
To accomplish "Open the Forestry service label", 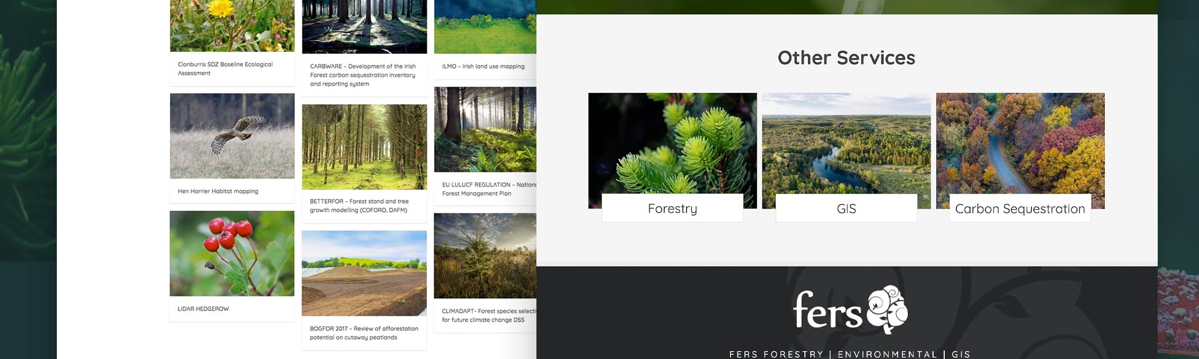I will 672,209.
